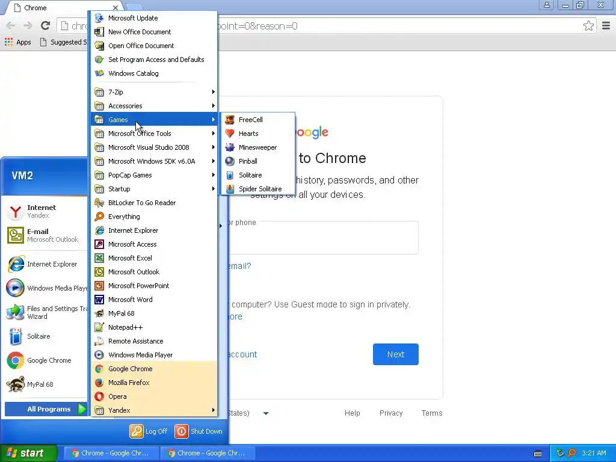Expand the Startup folder
Viewport: 616px width, 462px height.
pyautogui.click(x=154, y=188)
